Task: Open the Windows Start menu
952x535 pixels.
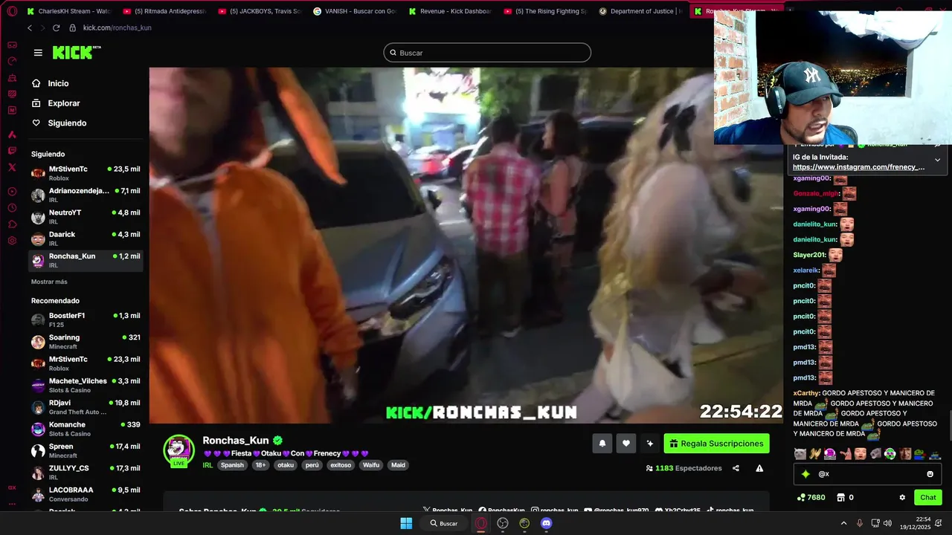Action: [x=406, y=523]
